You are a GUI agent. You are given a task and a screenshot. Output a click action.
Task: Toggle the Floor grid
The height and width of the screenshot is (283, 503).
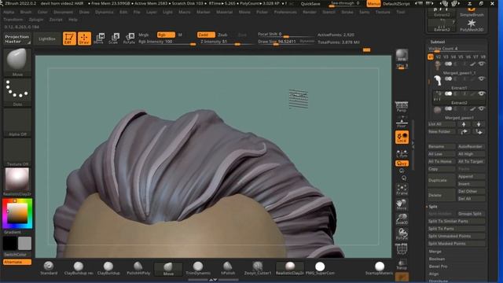pyautogui.click(x=402, y=122)
